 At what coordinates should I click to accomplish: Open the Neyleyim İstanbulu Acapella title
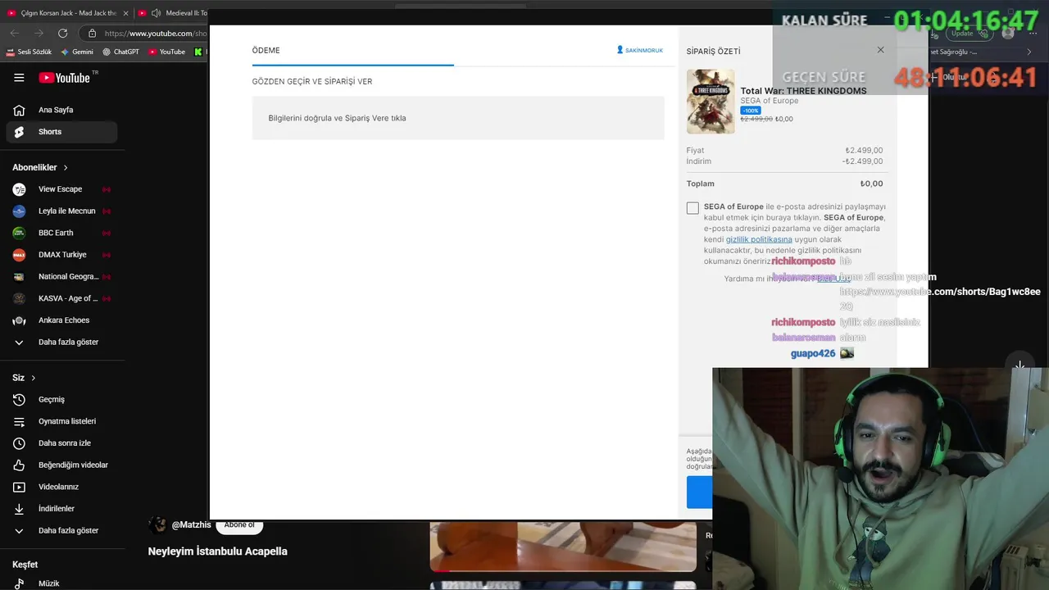(x=218, y=551)
